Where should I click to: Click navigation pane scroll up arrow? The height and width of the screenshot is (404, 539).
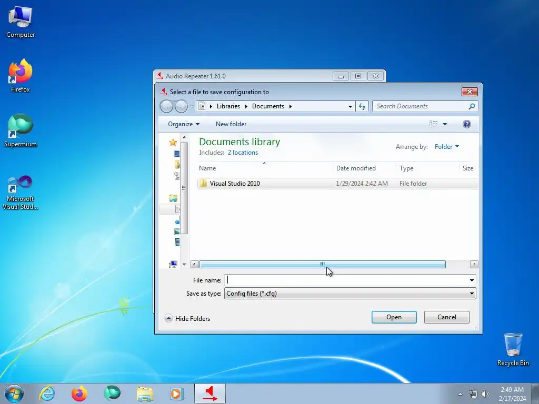click(184, 137)
